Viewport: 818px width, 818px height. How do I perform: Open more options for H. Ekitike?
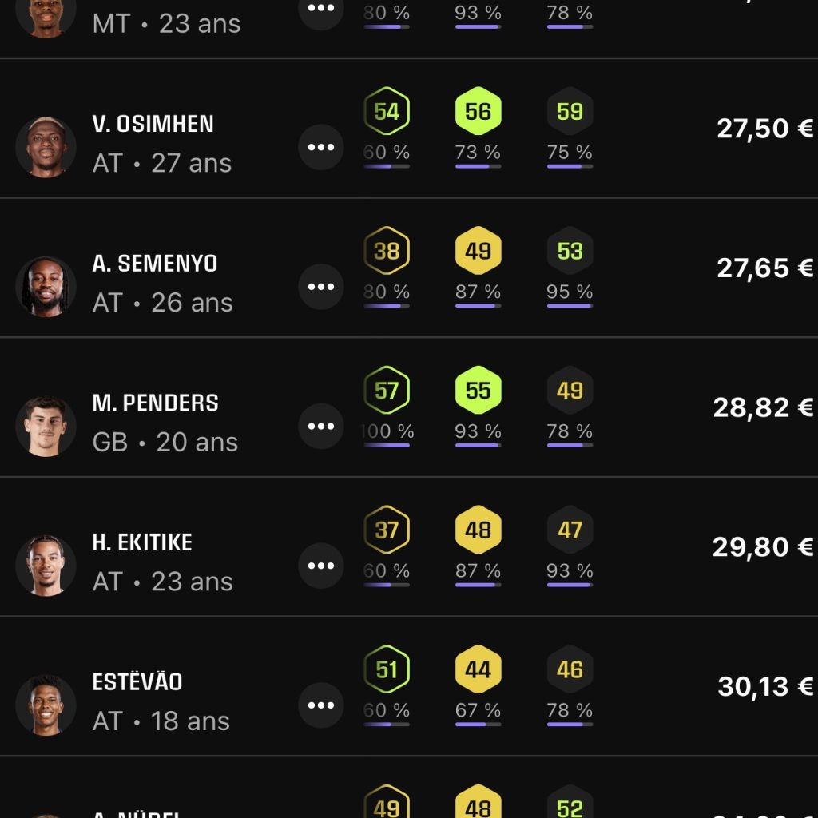pos(321,566)
